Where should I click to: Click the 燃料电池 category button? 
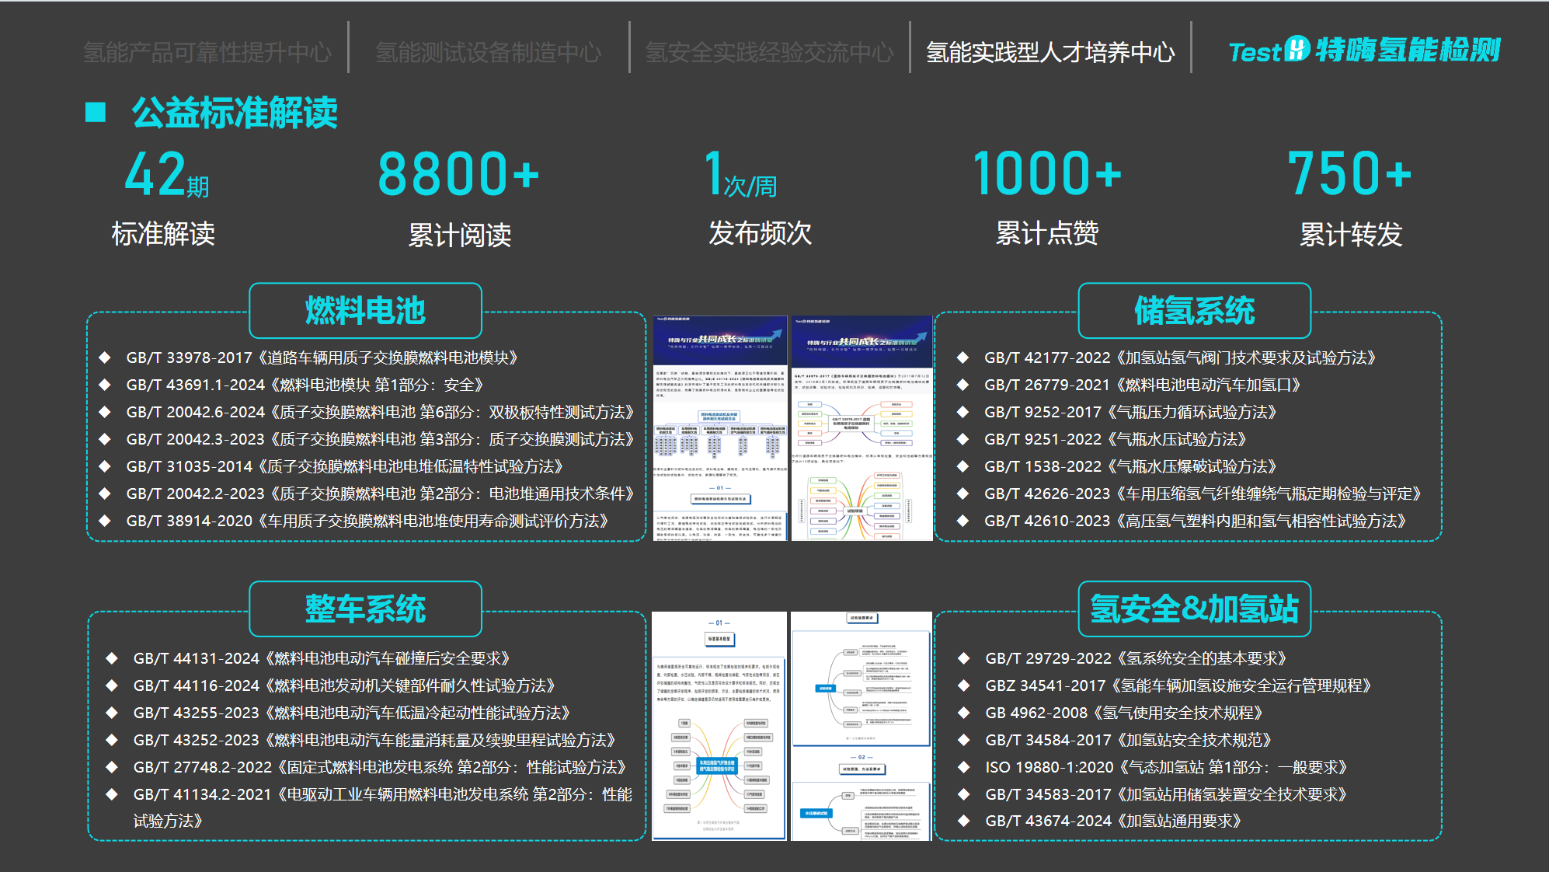365,311
